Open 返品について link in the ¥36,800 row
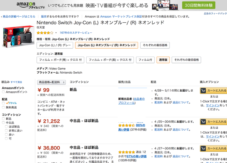Screen dimensions: 227x163 181,156
